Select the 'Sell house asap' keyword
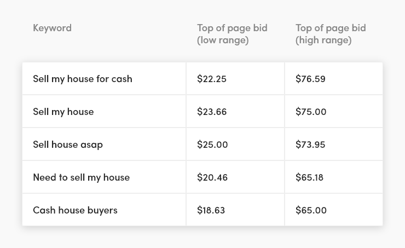405x248 pixels. [x=68, y=145]
